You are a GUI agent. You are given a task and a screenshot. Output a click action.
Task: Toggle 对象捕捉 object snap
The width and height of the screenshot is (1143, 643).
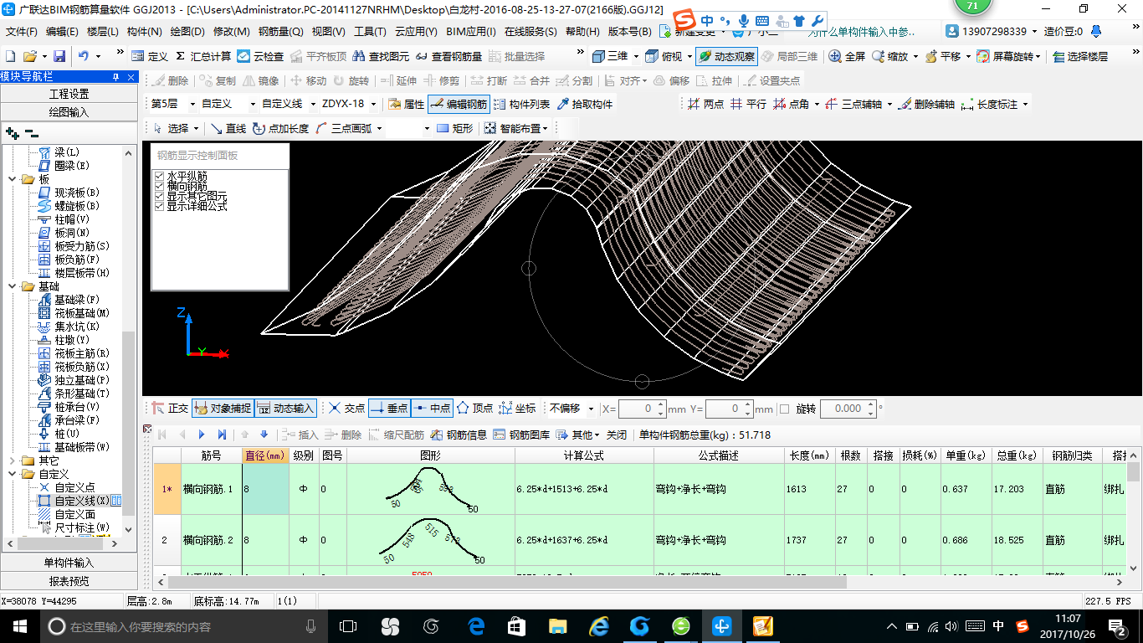click(x=222, y=409)
